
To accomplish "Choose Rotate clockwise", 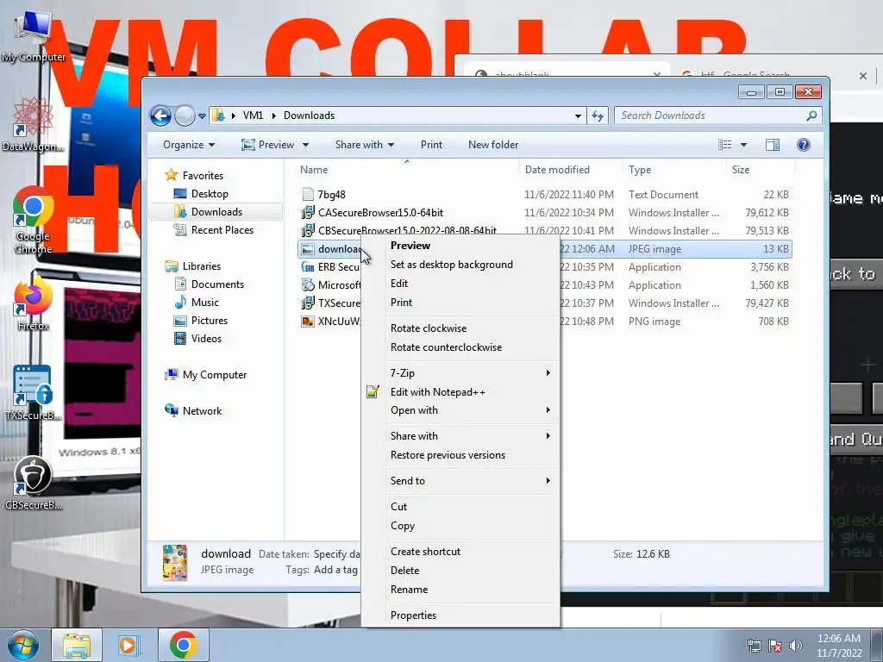I will [429, 328].
